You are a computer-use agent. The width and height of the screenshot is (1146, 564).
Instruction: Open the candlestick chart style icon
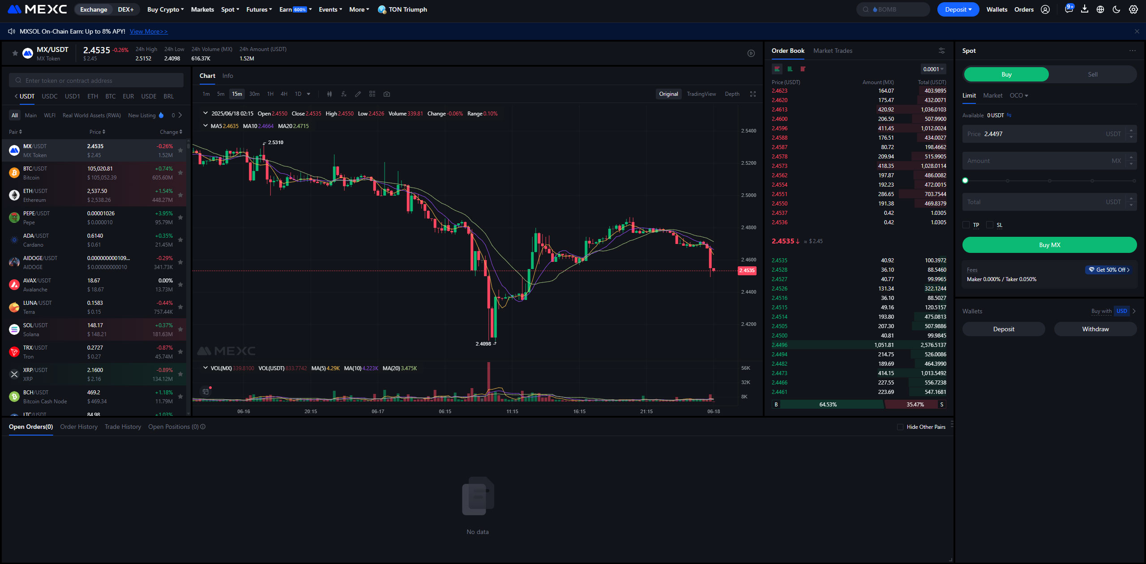(x=329, y=94)
